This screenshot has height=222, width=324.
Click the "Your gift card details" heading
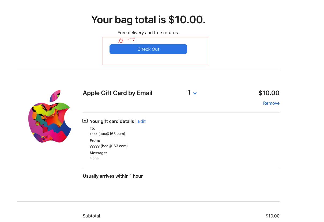tap(112, 121)
